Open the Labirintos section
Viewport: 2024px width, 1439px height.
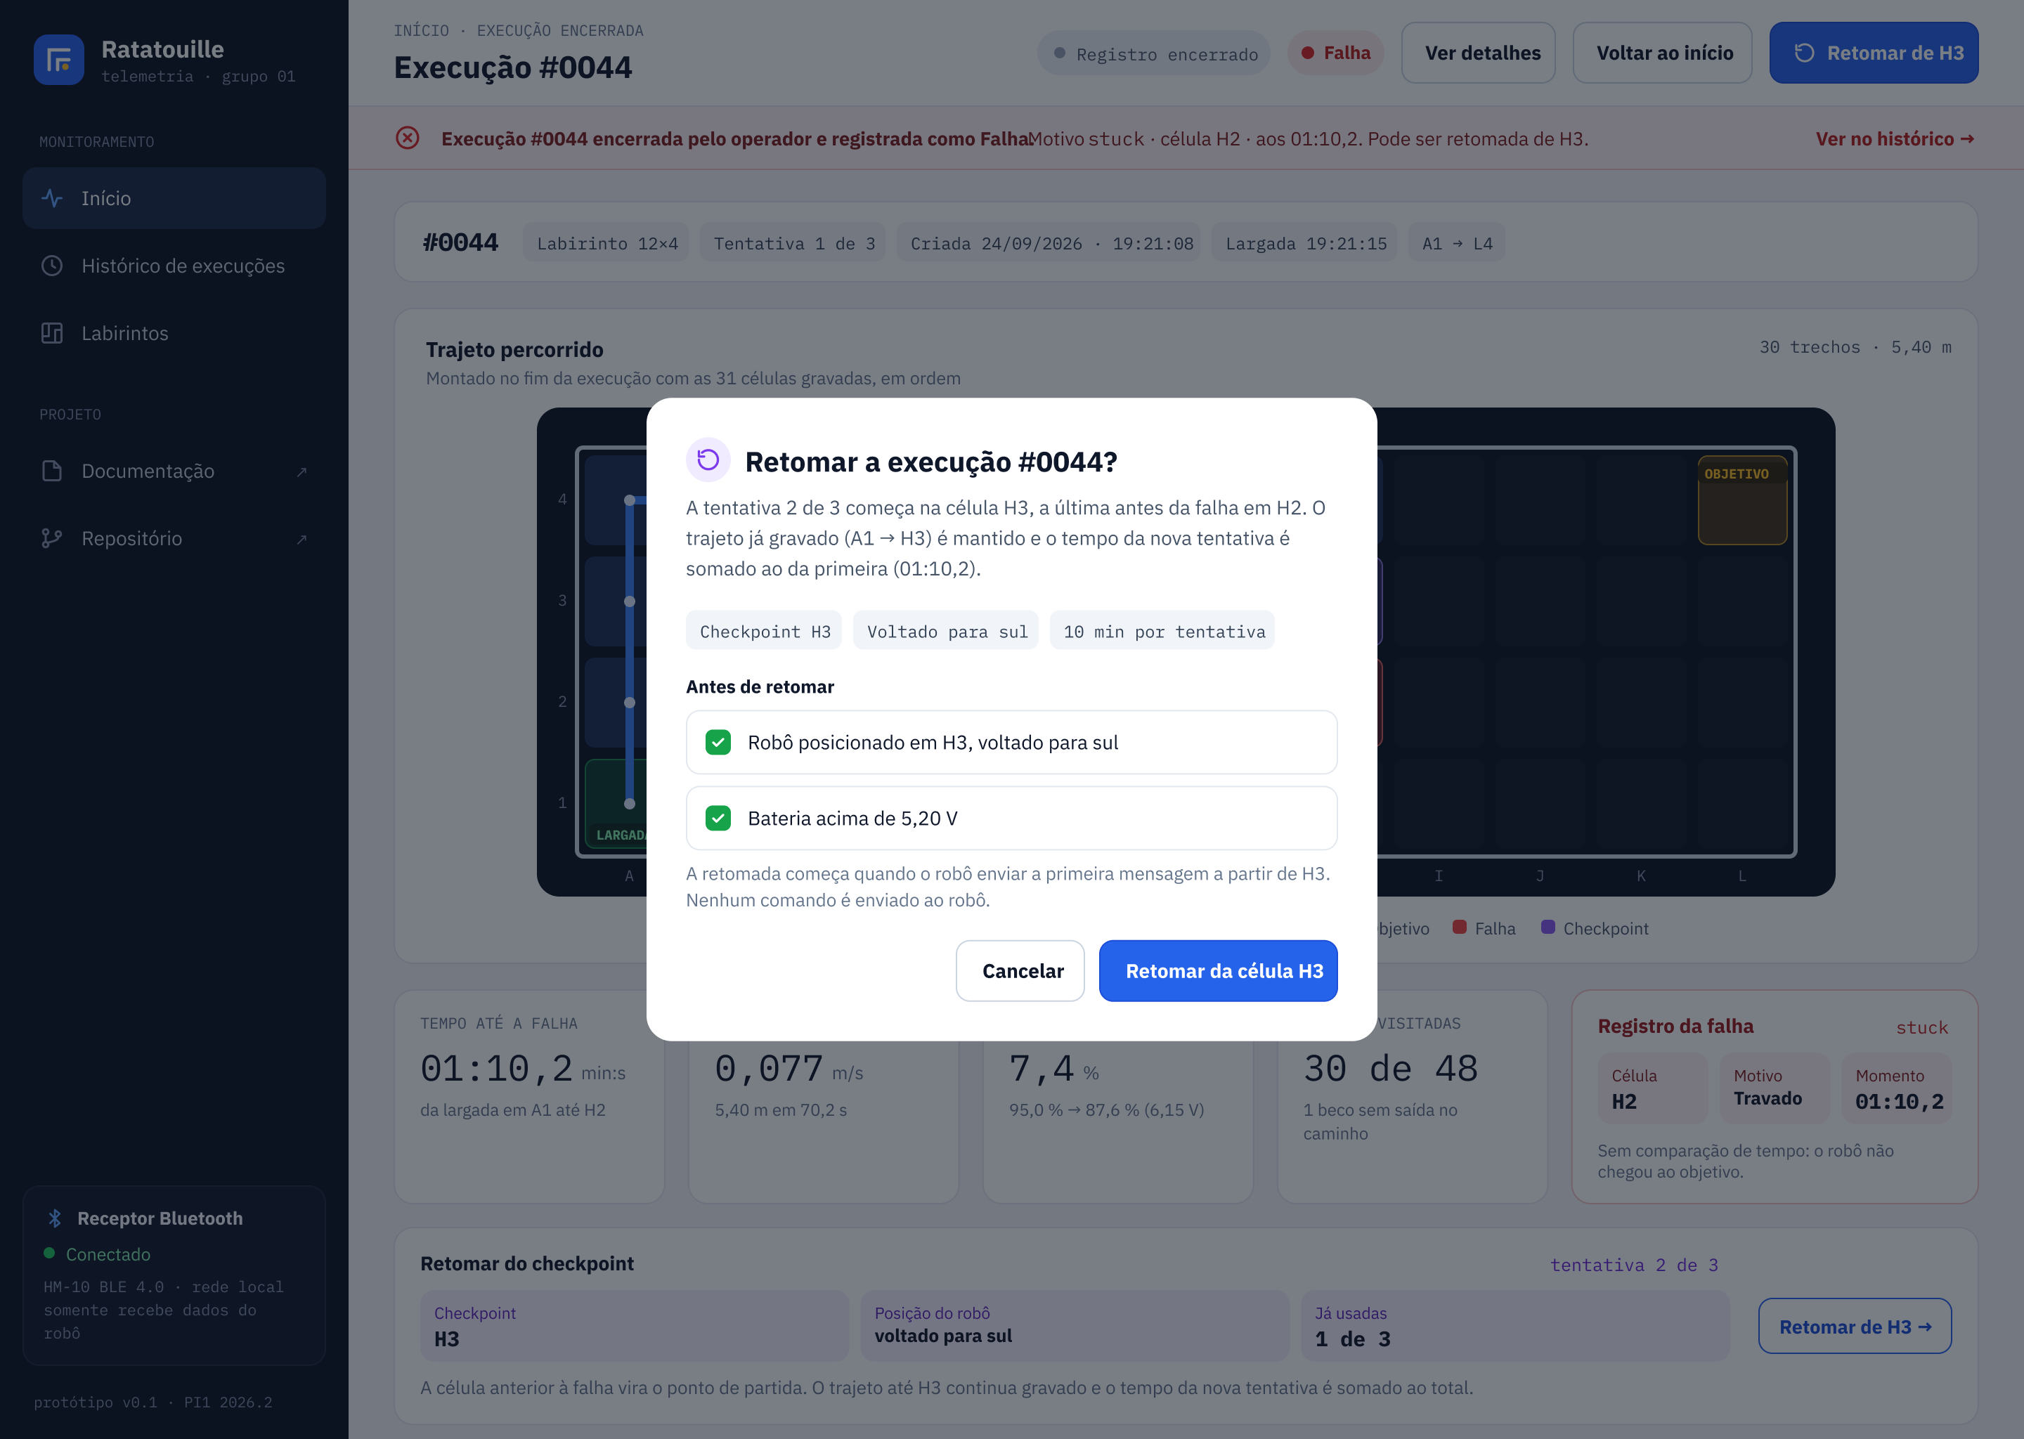[x=174, y=333]
